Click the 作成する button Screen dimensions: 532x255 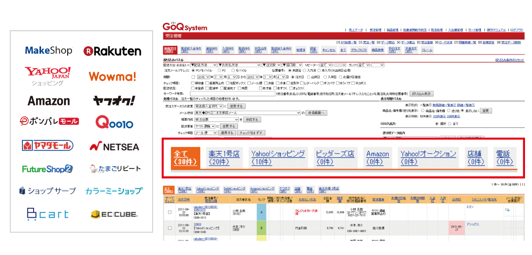252,120
